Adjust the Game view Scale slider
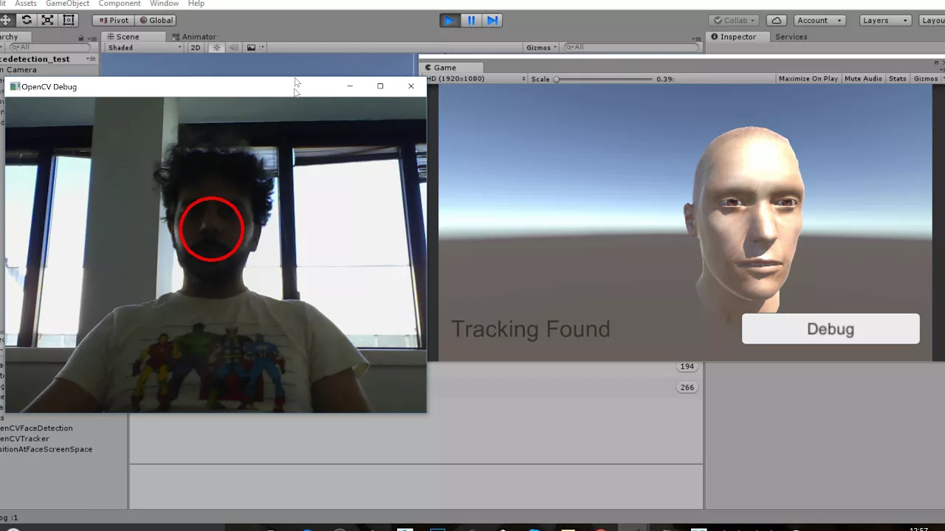The width and height of the screenshot is (945, 531). click(604, 79)
